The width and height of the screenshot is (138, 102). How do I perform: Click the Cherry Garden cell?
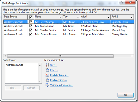pyautogui.click(x=122, y=34)
